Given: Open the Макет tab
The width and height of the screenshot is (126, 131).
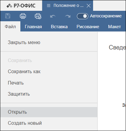Looking at the screenshot, I should point(114,27).
